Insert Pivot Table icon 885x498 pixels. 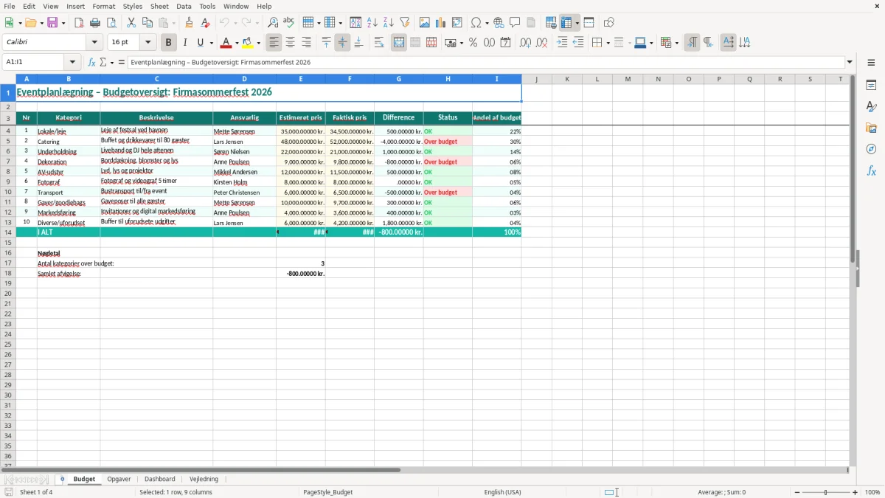pos(457,23)
